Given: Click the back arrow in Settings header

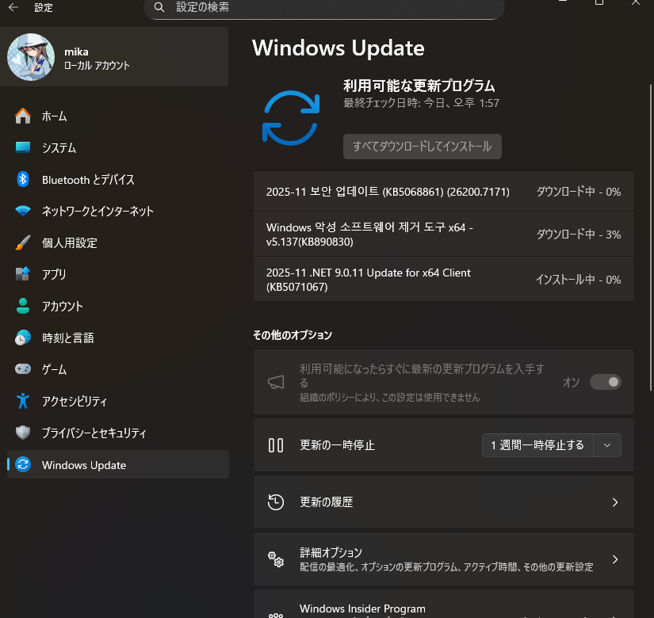Looking at the screenshot, I should [x=13, y=7].
